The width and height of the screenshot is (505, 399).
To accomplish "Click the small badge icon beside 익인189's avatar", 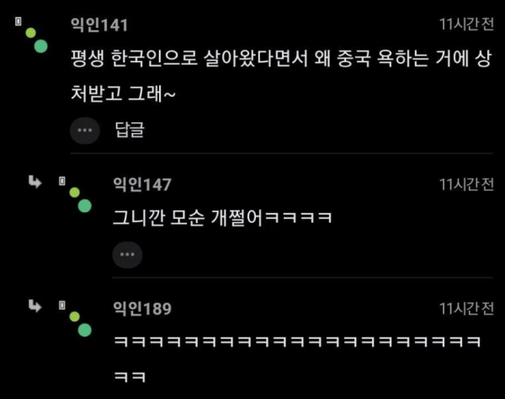I will point(62,305).
